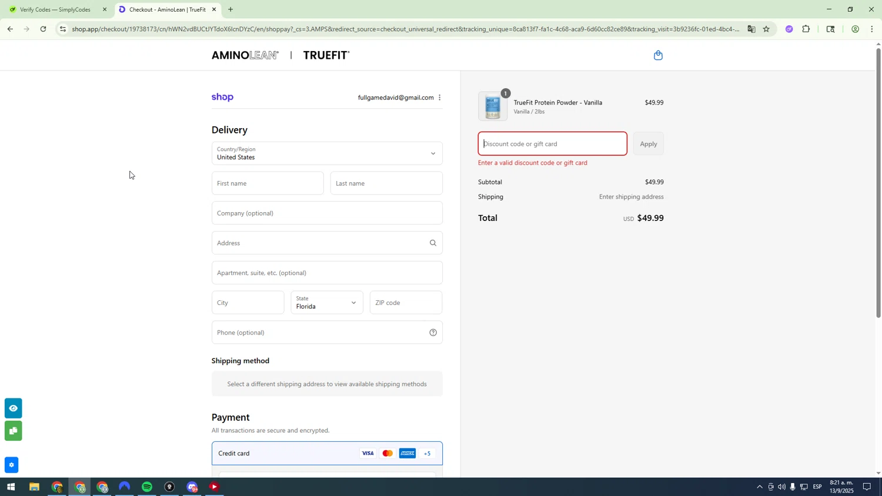Click the Apply discount button
Viewport: 882px width, 496px height.
coord(649,144)
